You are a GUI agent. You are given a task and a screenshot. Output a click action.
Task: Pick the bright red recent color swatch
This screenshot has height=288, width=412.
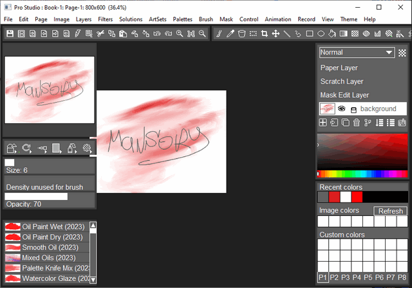[x=357, y=197]
